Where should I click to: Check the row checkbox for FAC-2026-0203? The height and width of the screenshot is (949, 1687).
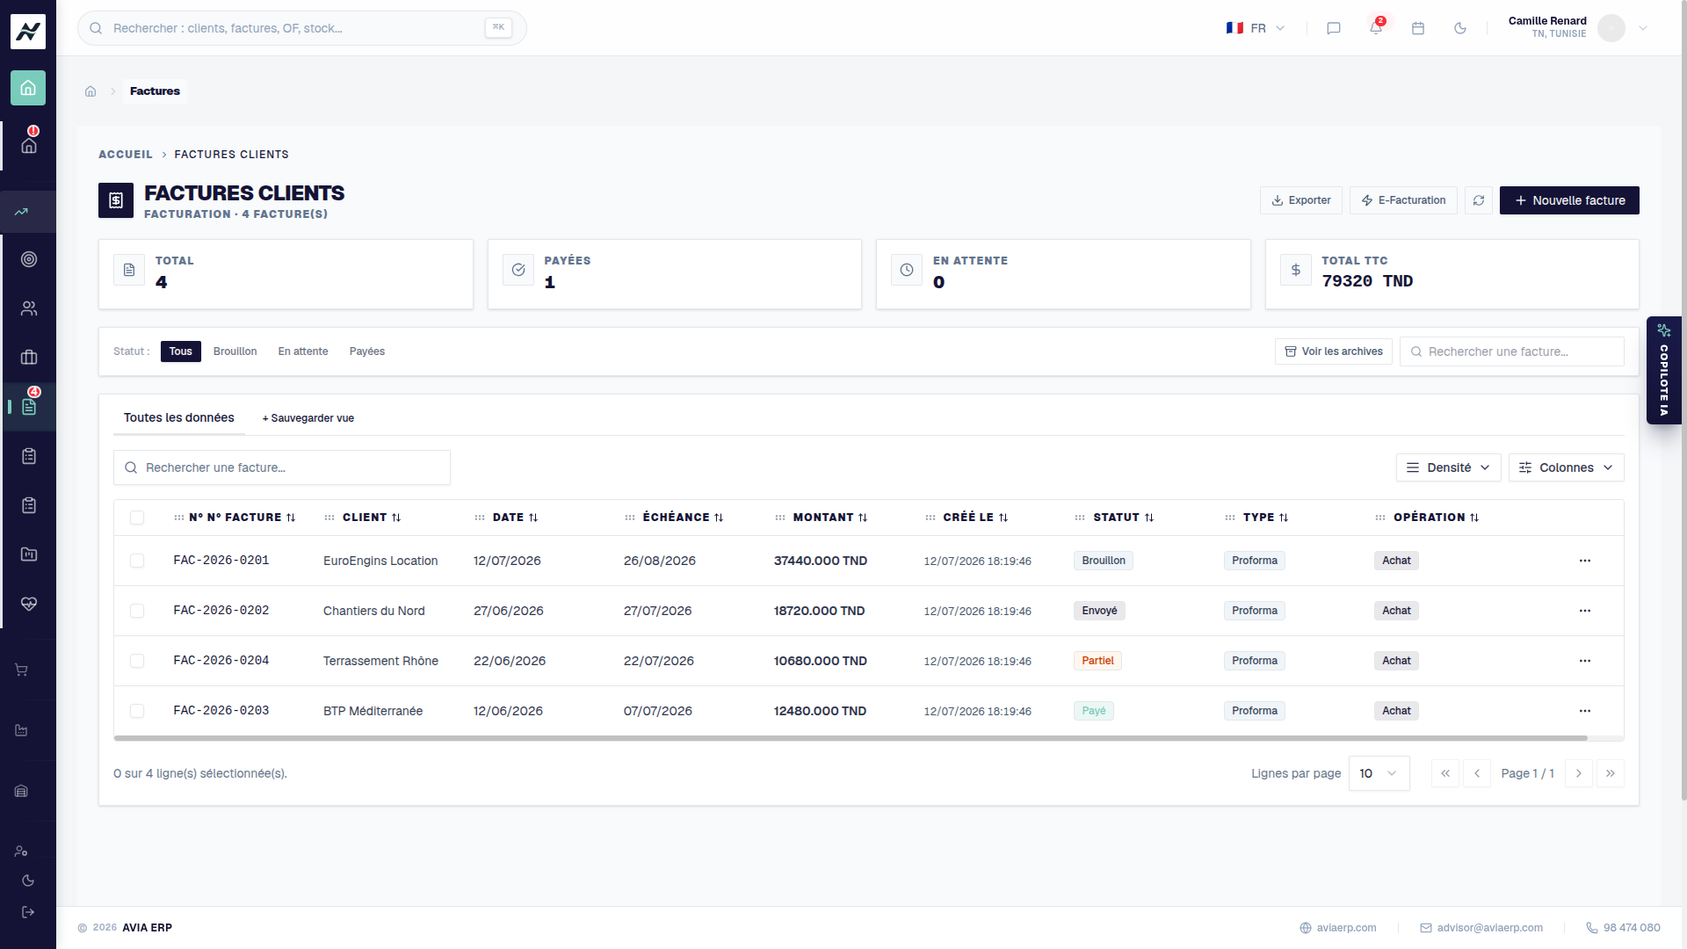coord(137,711)
